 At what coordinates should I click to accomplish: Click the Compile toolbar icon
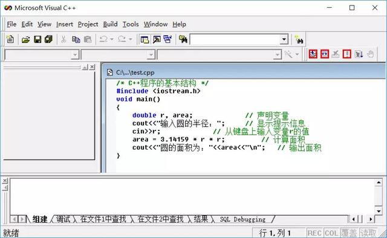click(x=313, y=54)
